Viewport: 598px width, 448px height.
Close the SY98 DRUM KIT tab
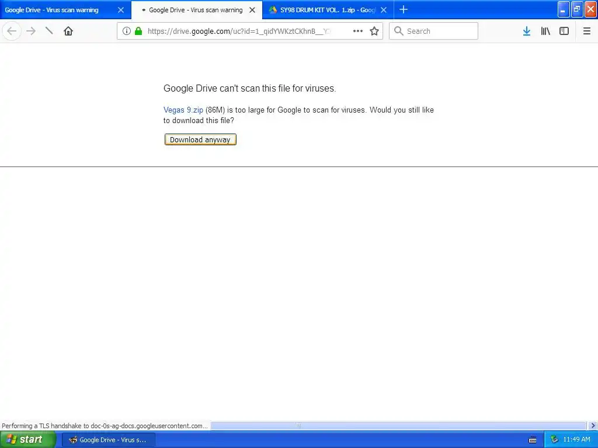point(384,10)
